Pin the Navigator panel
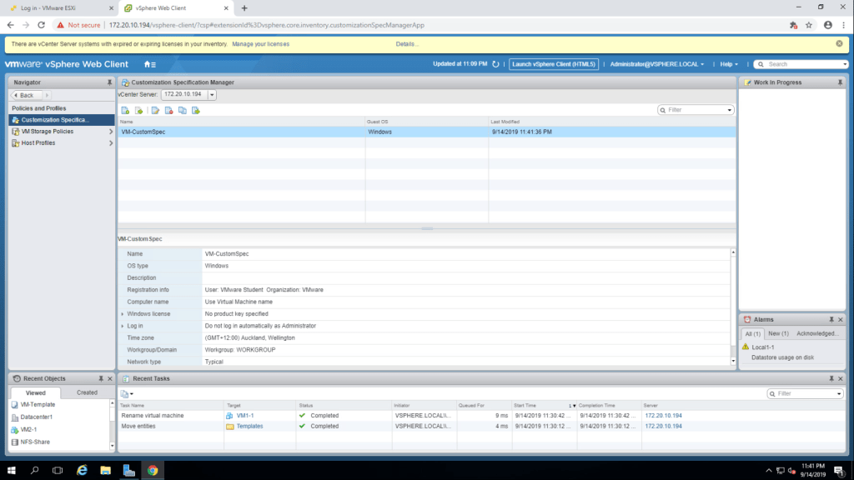This screenshot has width=854, height=480. click(109, 82)
